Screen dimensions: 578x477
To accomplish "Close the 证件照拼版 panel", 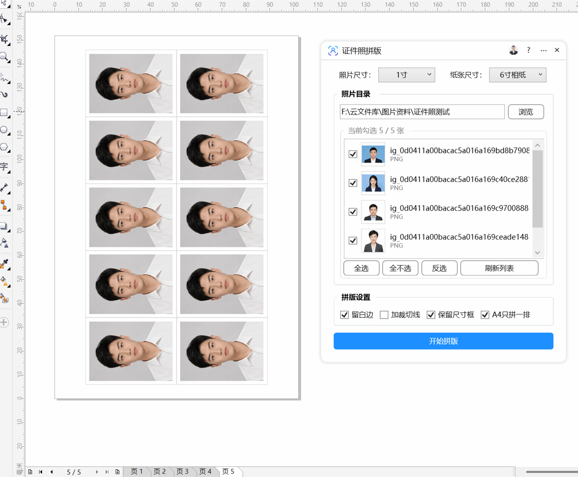I will 557,50.
